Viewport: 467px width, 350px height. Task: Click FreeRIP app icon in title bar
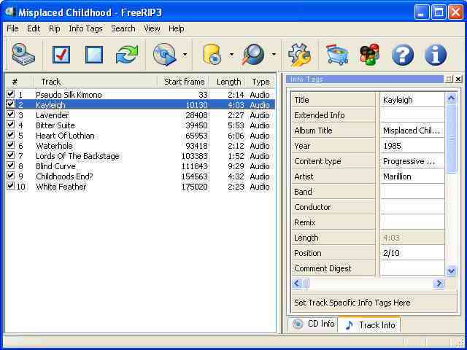pos(10,12)
